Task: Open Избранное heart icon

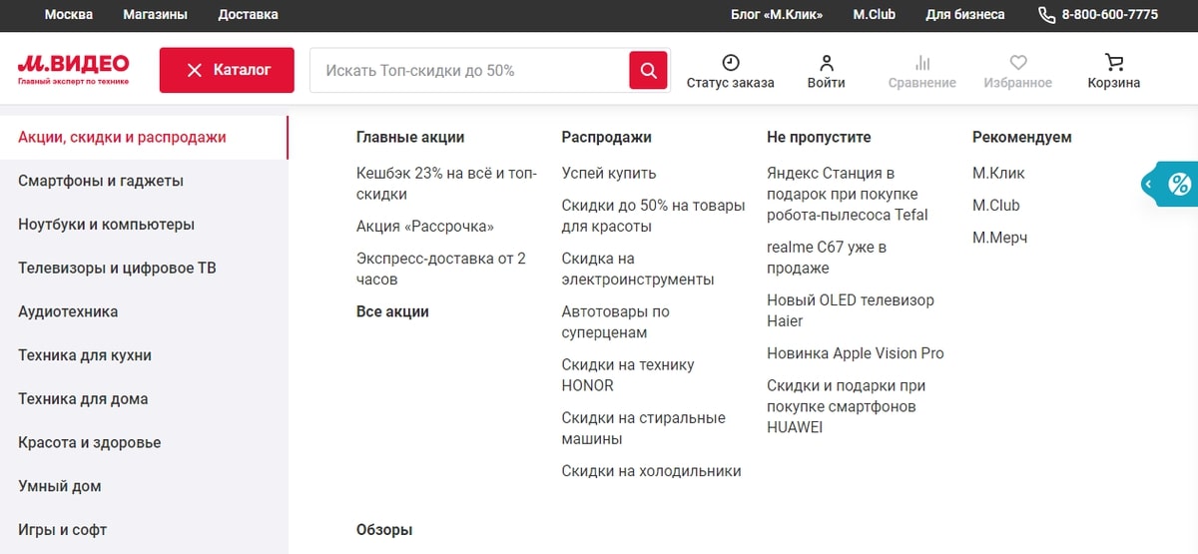Action: tap(1018, 62)
